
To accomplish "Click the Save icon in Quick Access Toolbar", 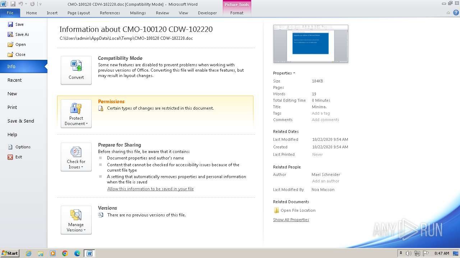I will click(13, 4).
